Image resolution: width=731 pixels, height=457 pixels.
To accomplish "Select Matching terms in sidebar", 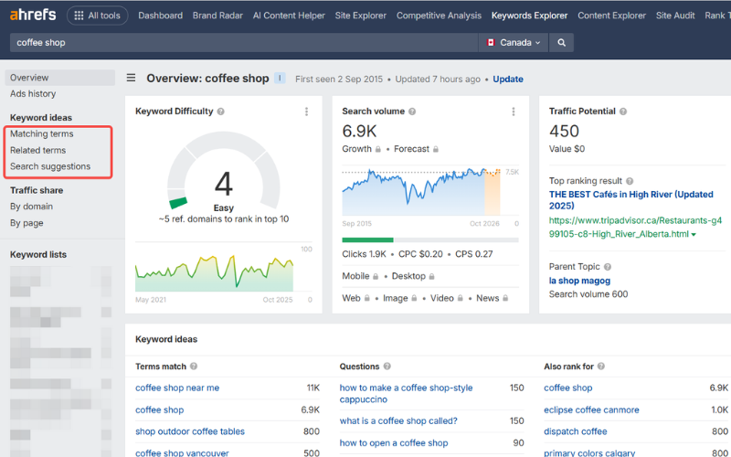I will tap(42, 134).
